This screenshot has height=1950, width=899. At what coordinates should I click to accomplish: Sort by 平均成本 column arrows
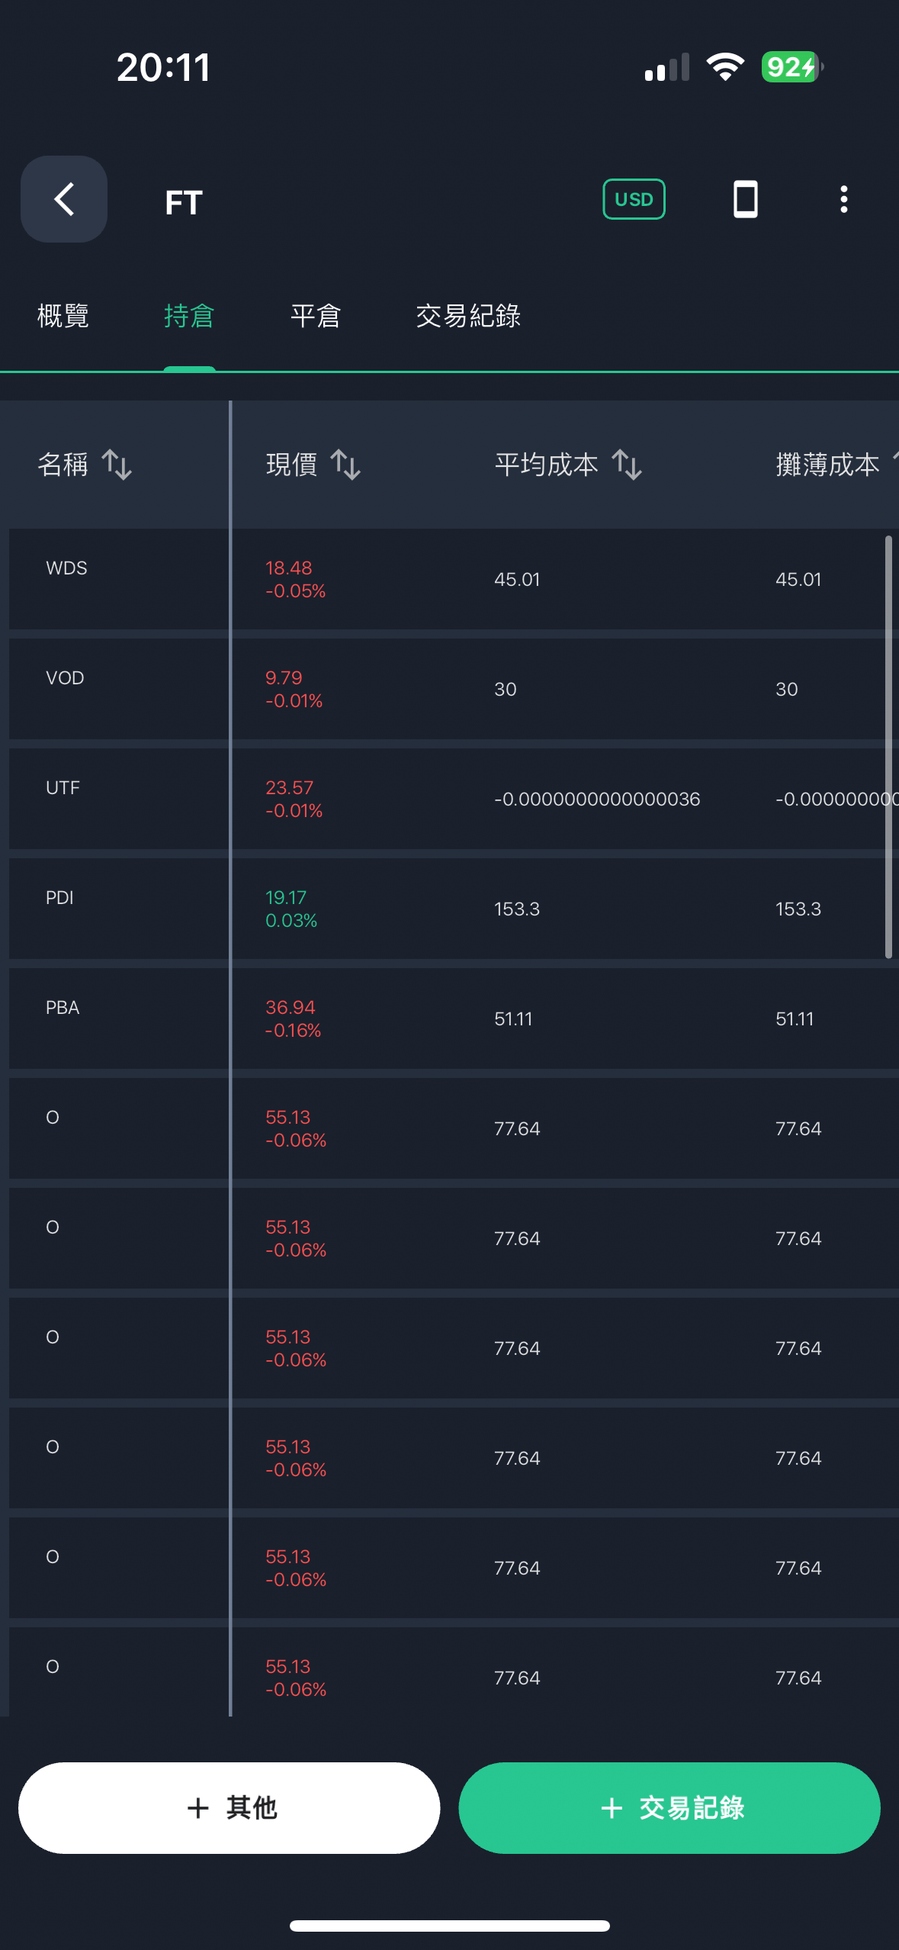[627, 464]
